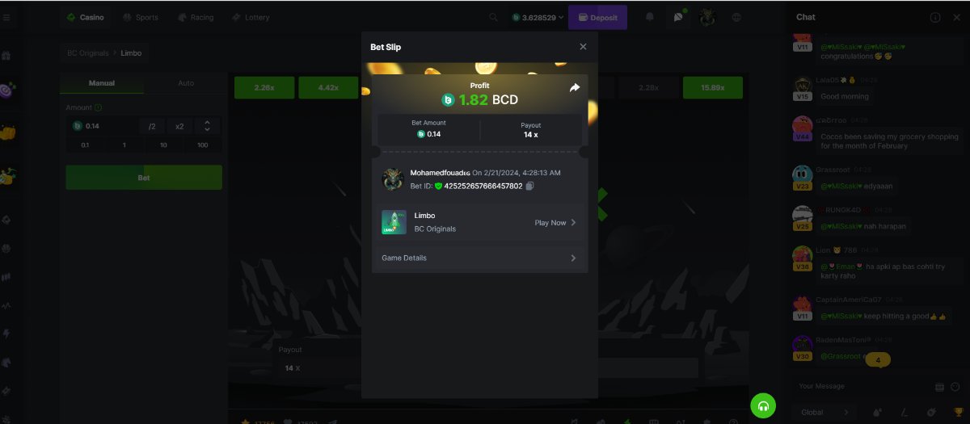Image resolution: width=970 pixels, height=424 pixels.
Task: Switch to Manual betting mode
Action: click(x=102, y=83)
